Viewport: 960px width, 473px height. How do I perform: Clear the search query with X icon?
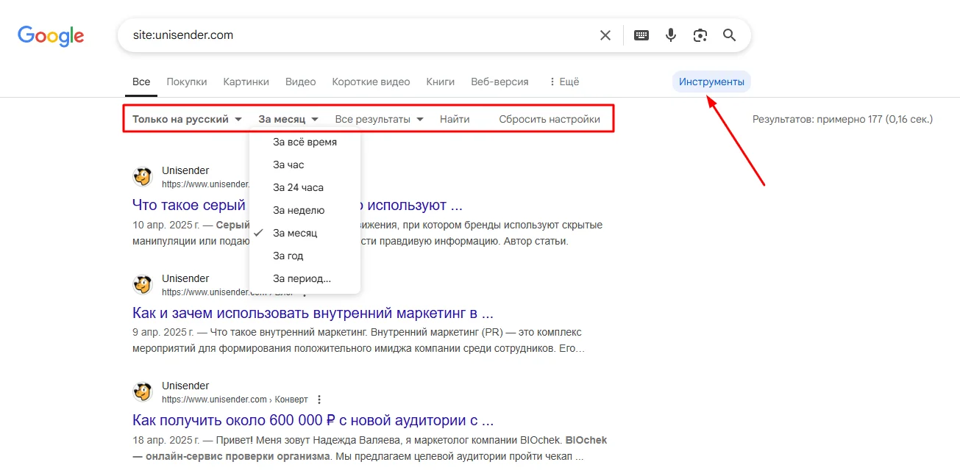point(605,35)
